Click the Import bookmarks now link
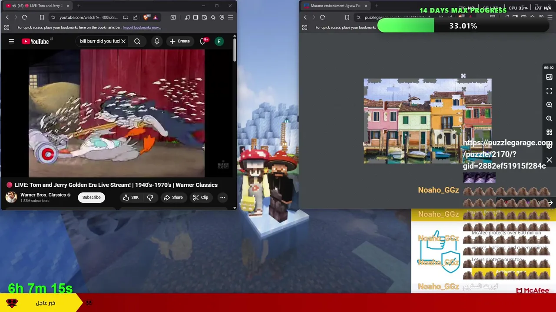Viewport: 556px width, 312px height. (x=142, y=27)
